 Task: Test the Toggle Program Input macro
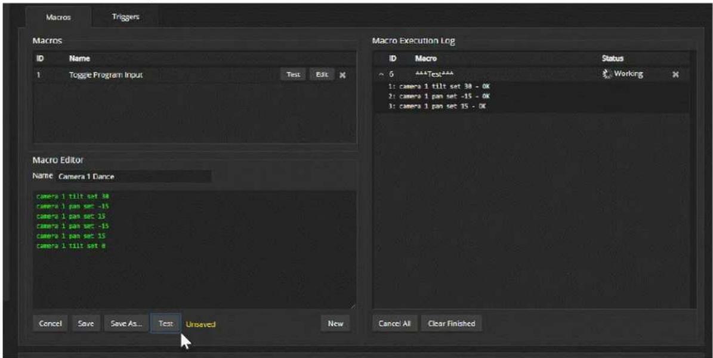tap(294, 75)
